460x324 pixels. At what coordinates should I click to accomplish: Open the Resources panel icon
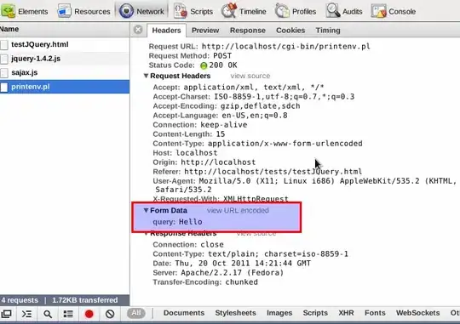click(x=64, y=11)
